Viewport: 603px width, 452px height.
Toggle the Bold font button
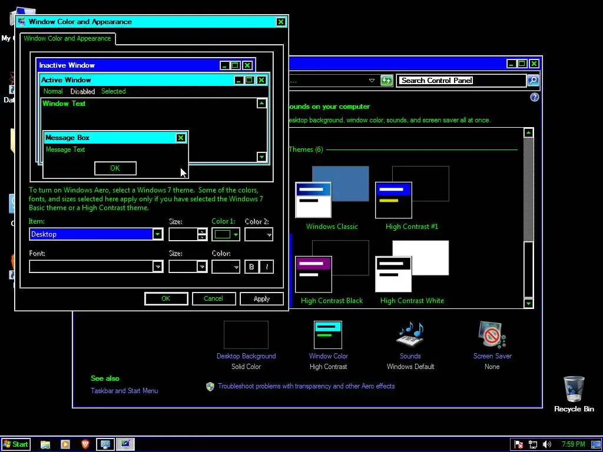click(251, 267)
